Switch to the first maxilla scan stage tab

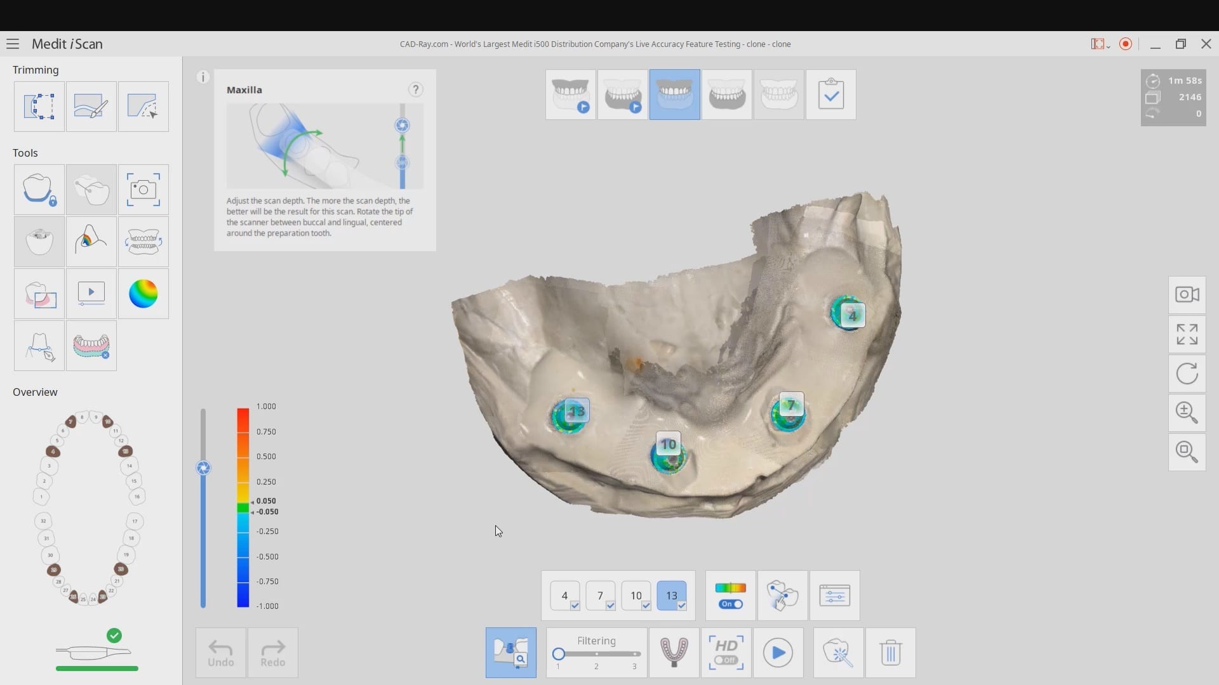[x=570, y=95]
